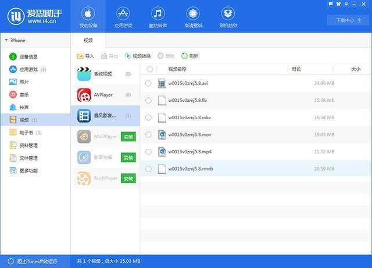Open the title bar dropdown menu icon

(346, 4)
